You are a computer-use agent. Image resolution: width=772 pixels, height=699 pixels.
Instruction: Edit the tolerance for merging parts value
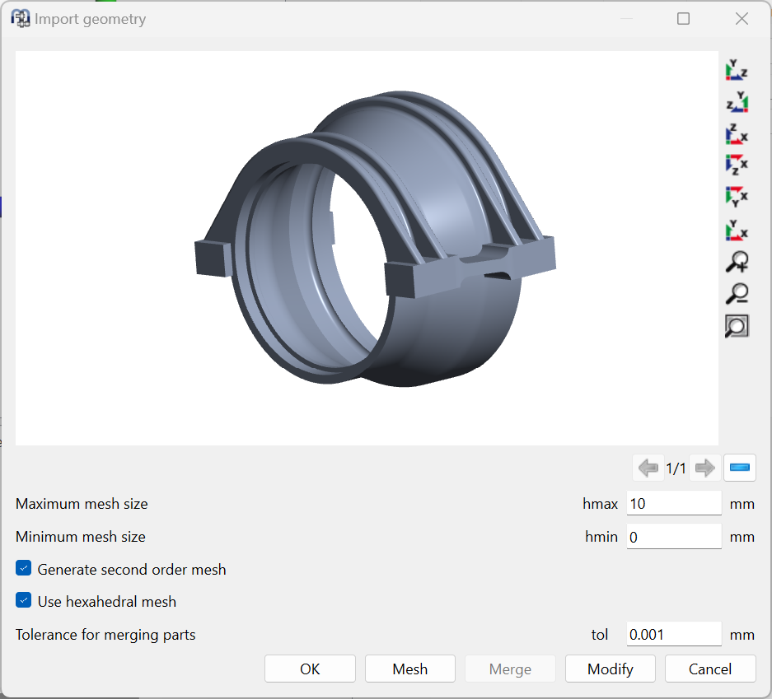point(673,634)
